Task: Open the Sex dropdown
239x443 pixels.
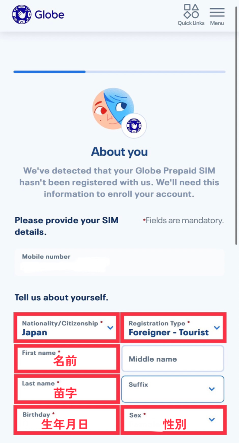Action: coord(173,420)
